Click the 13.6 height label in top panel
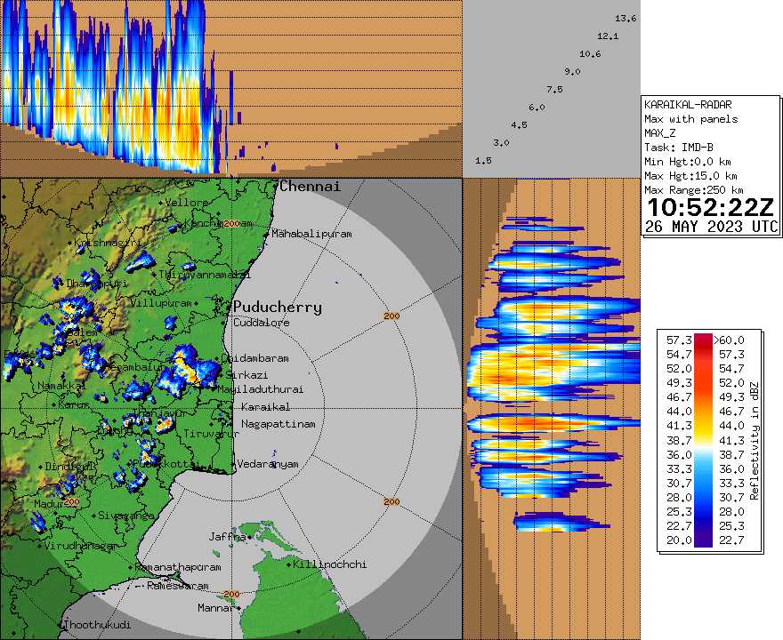 click(x=625, y=16)
